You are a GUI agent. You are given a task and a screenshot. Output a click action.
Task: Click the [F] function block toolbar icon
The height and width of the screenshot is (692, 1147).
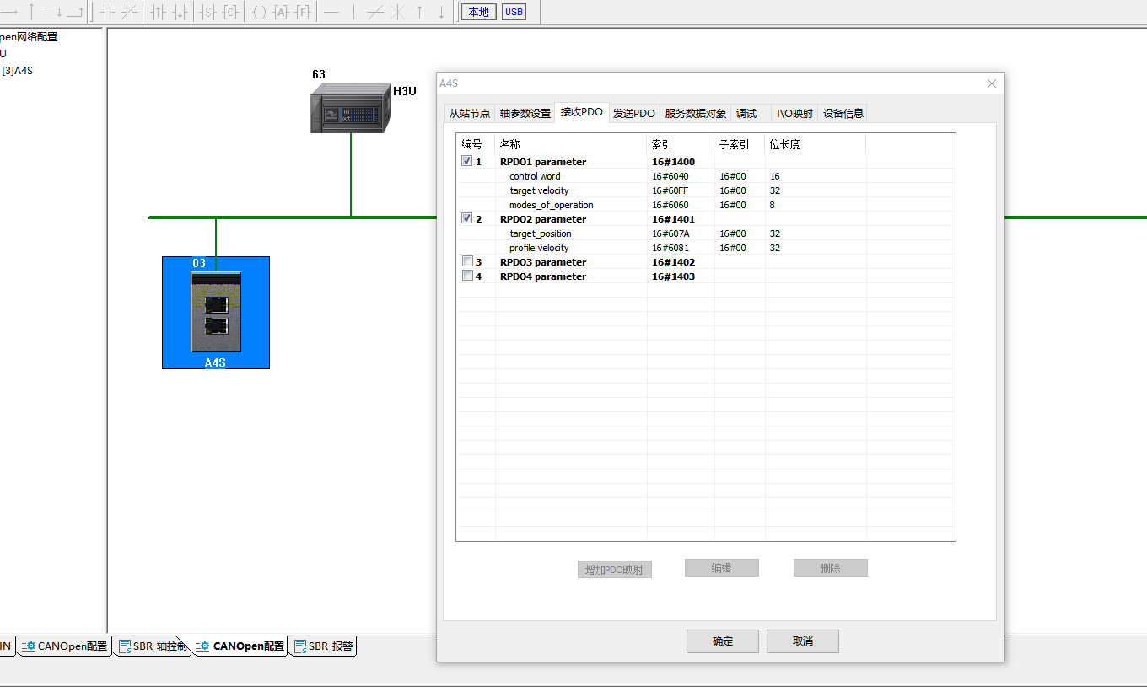304,12
